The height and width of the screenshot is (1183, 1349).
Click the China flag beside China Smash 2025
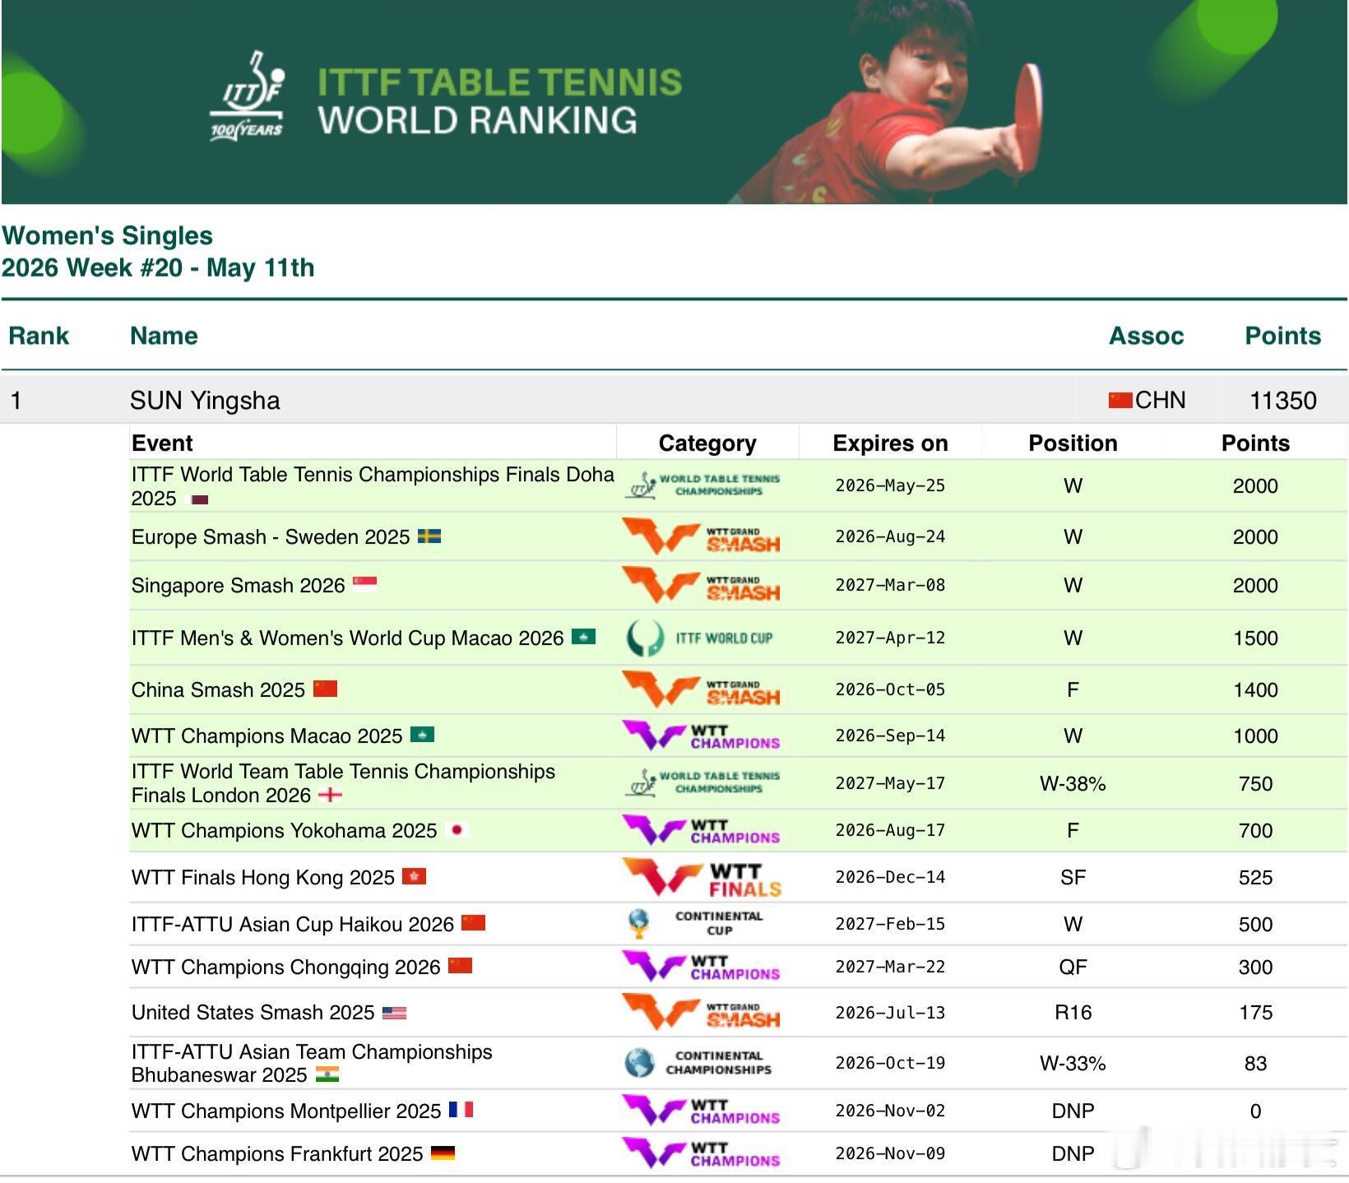tap(326, 689)
